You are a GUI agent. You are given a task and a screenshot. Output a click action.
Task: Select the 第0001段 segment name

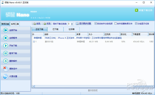pos(49,42)
